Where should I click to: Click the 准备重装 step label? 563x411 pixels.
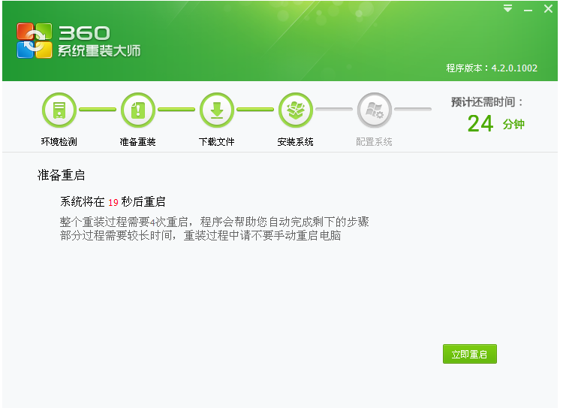(137, 142)
